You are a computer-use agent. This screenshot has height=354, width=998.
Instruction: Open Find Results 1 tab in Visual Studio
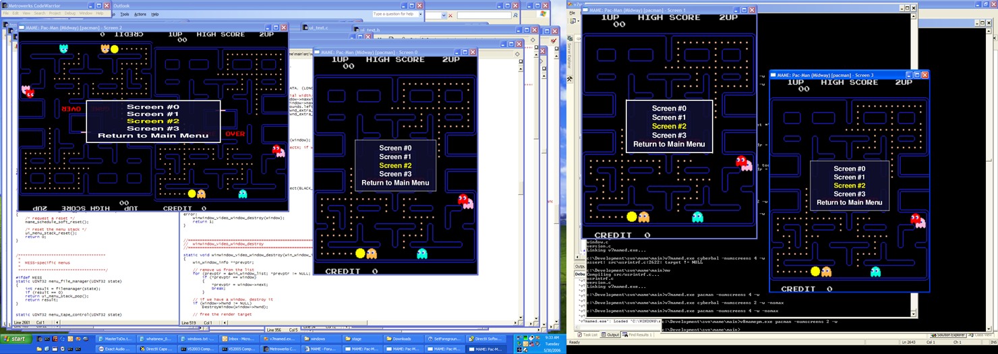[x=637, y=334]
